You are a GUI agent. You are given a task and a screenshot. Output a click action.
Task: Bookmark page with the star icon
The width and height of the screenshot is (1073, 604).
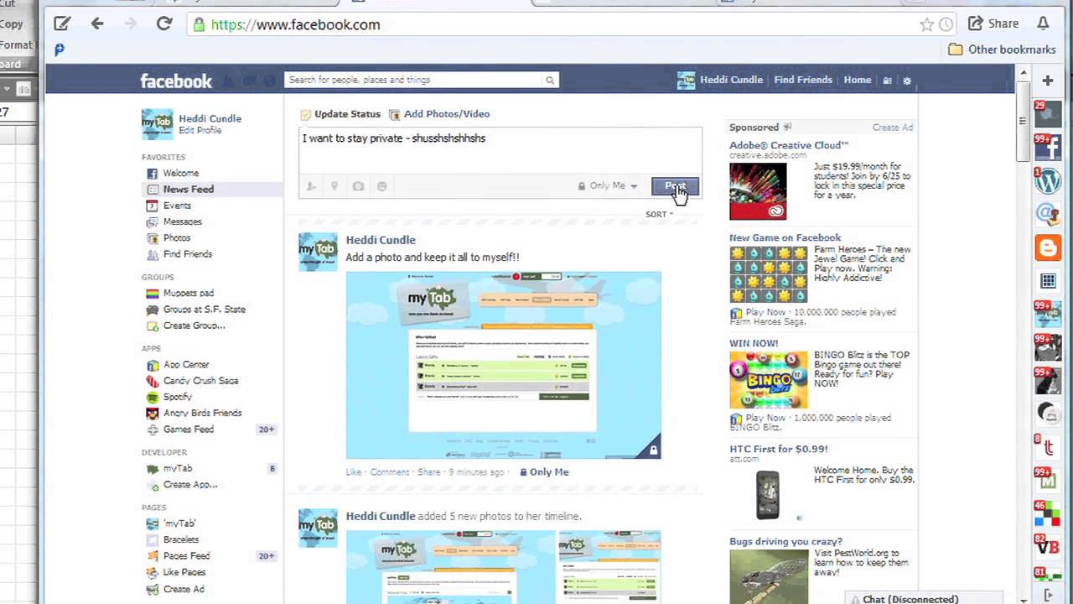click(926, 24)
